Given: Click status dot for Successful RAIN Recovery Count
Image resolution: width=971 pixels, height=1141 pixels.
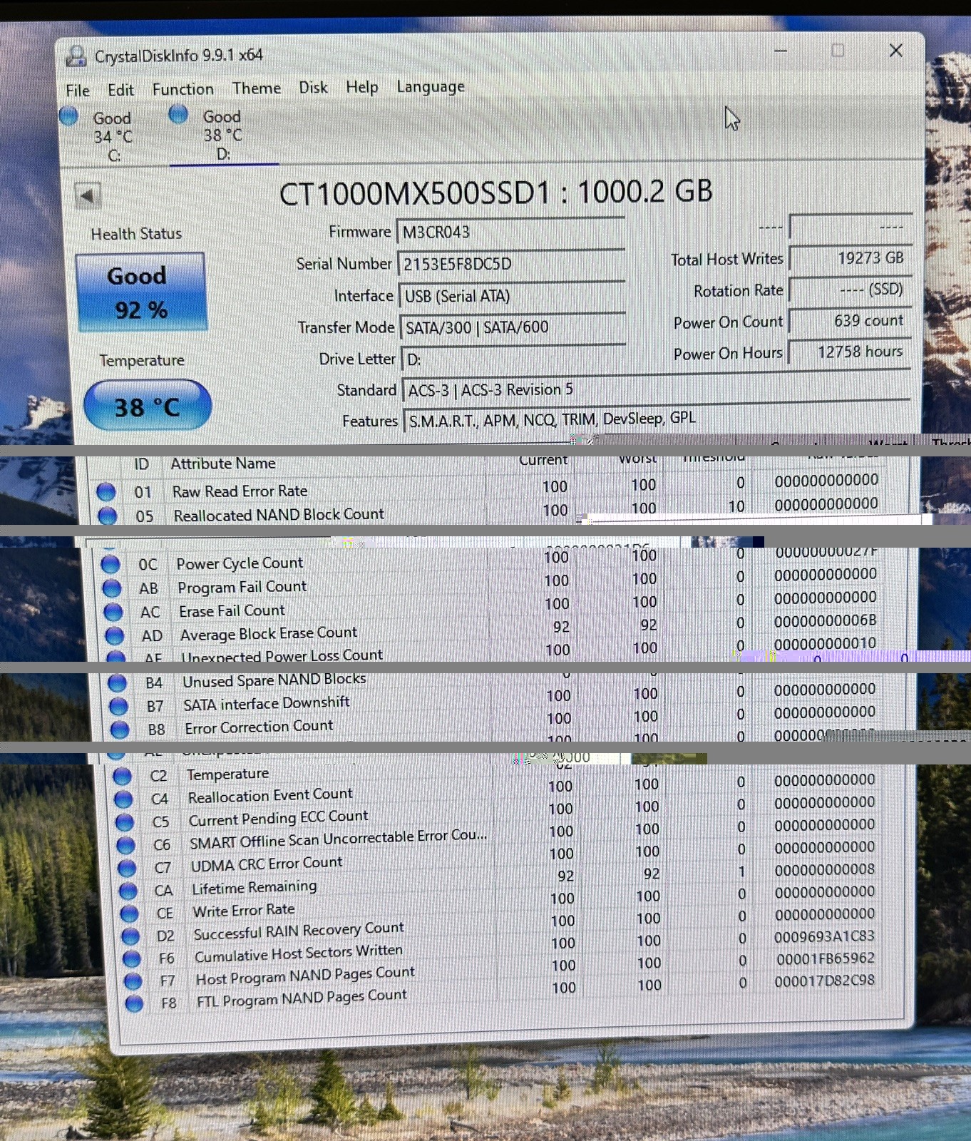Looking at the screenshot, I should tap(131, 936).
